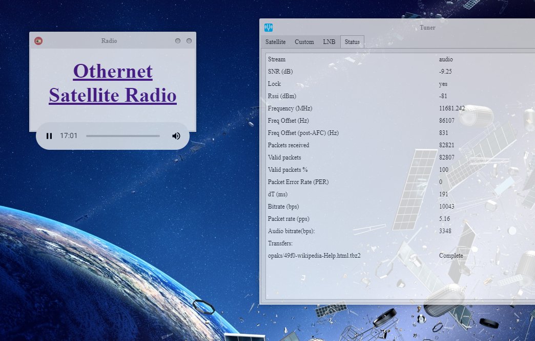Click the 'Valid packets' label

pyautogui.click(x=284, y=157)
